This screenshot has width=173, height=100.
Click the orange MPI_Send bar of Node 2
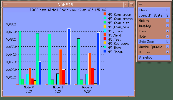(90, 69)
